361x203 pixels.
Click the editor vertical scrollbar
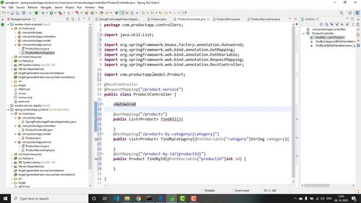click(293, 101)
